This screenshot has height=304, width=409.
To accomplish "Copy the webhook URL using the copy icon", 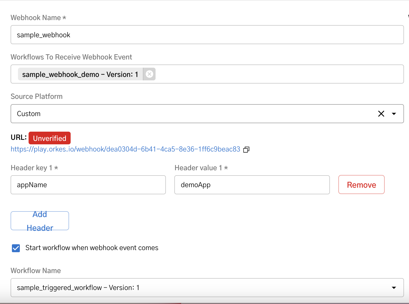I will coord(246,149).
